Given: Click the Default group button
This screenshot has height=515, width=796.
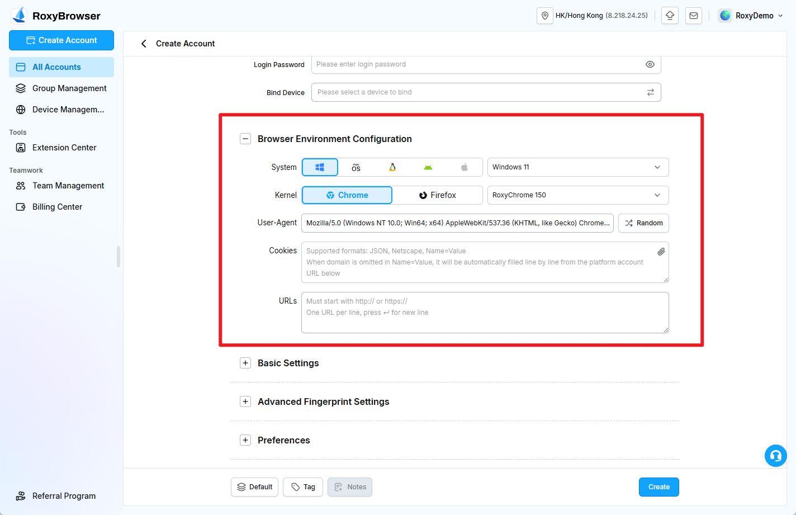Looking at the screenshot, I should [x=255, y=487].
